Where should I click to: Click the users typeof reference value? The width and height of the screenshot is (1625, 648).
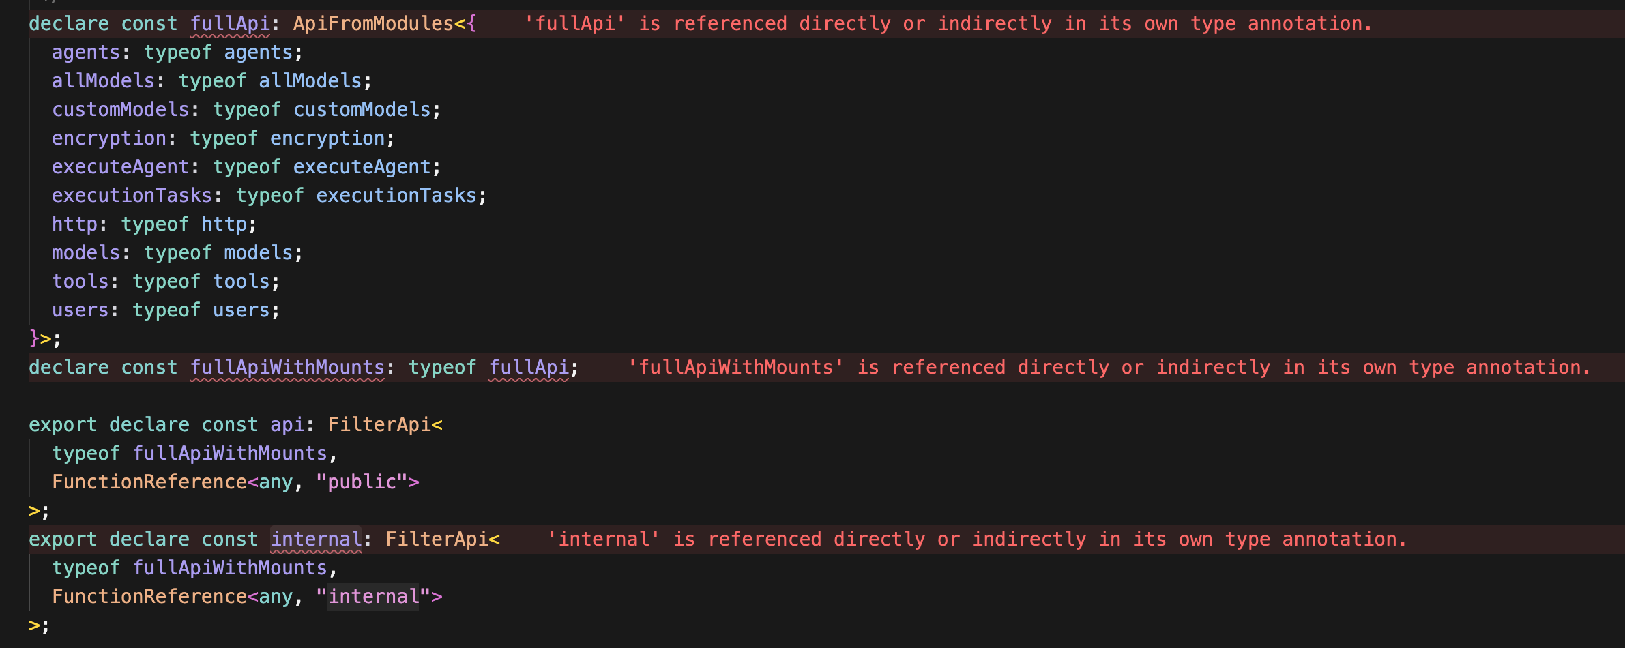point(241,310)
